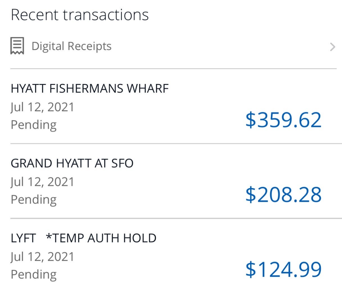This screenshot has width=342, height=290.
Task: Click the date under GRAND HYATT AT SFO
Action: pyautogui.click(x=42, y=182)
